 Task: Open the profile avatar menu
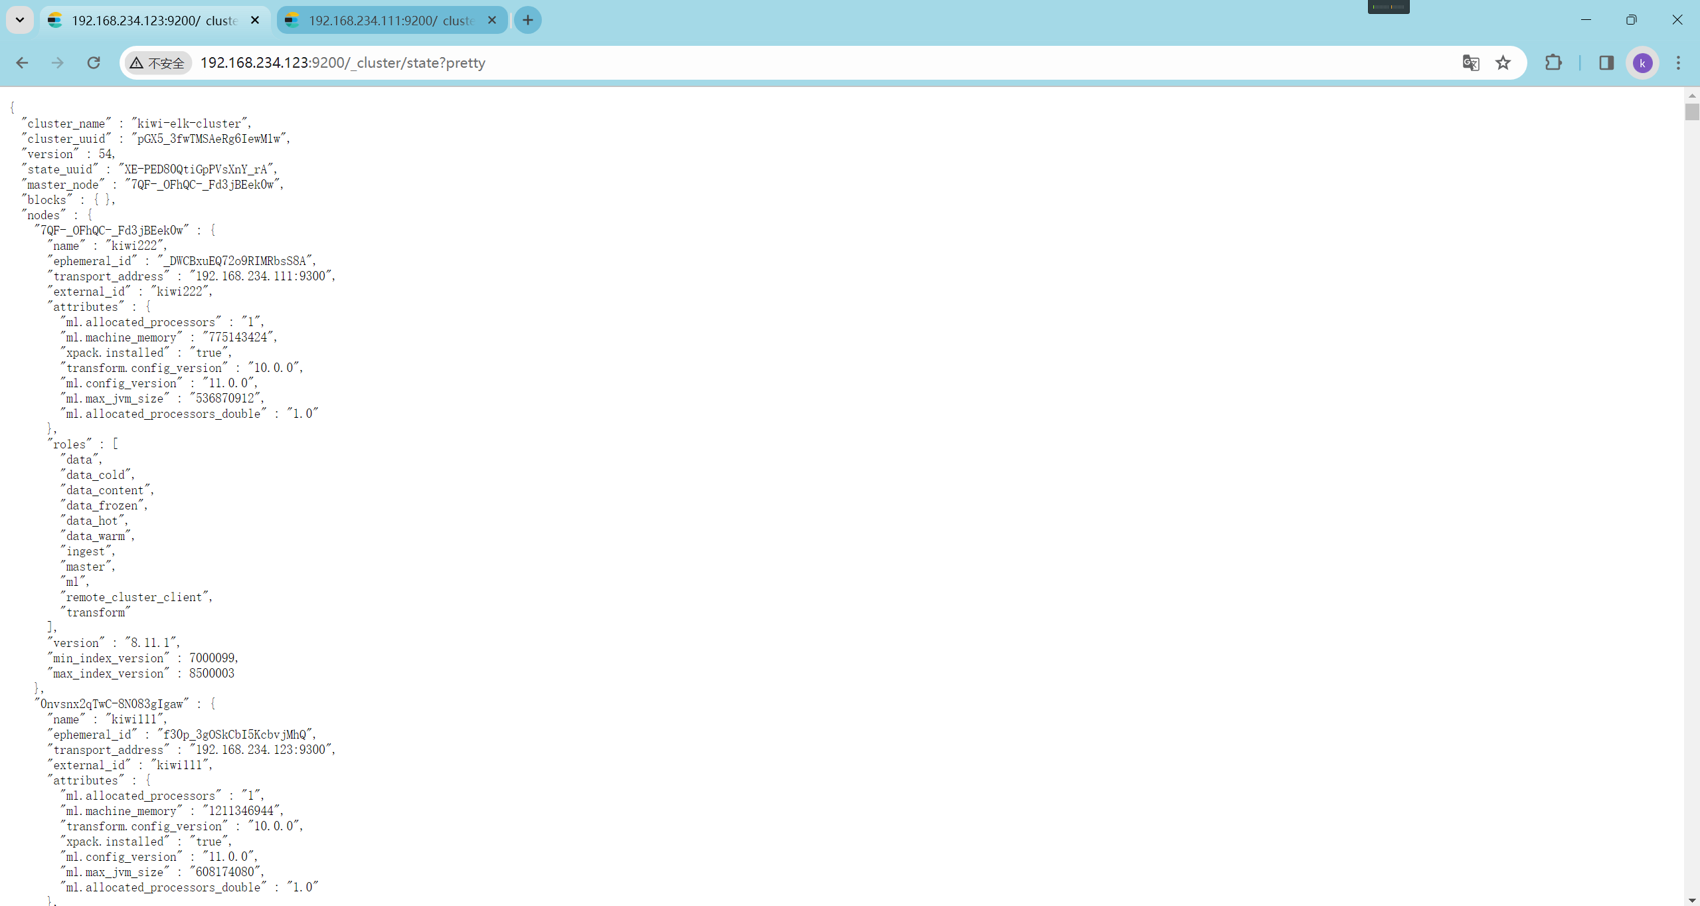click(x=1642, y=63)
